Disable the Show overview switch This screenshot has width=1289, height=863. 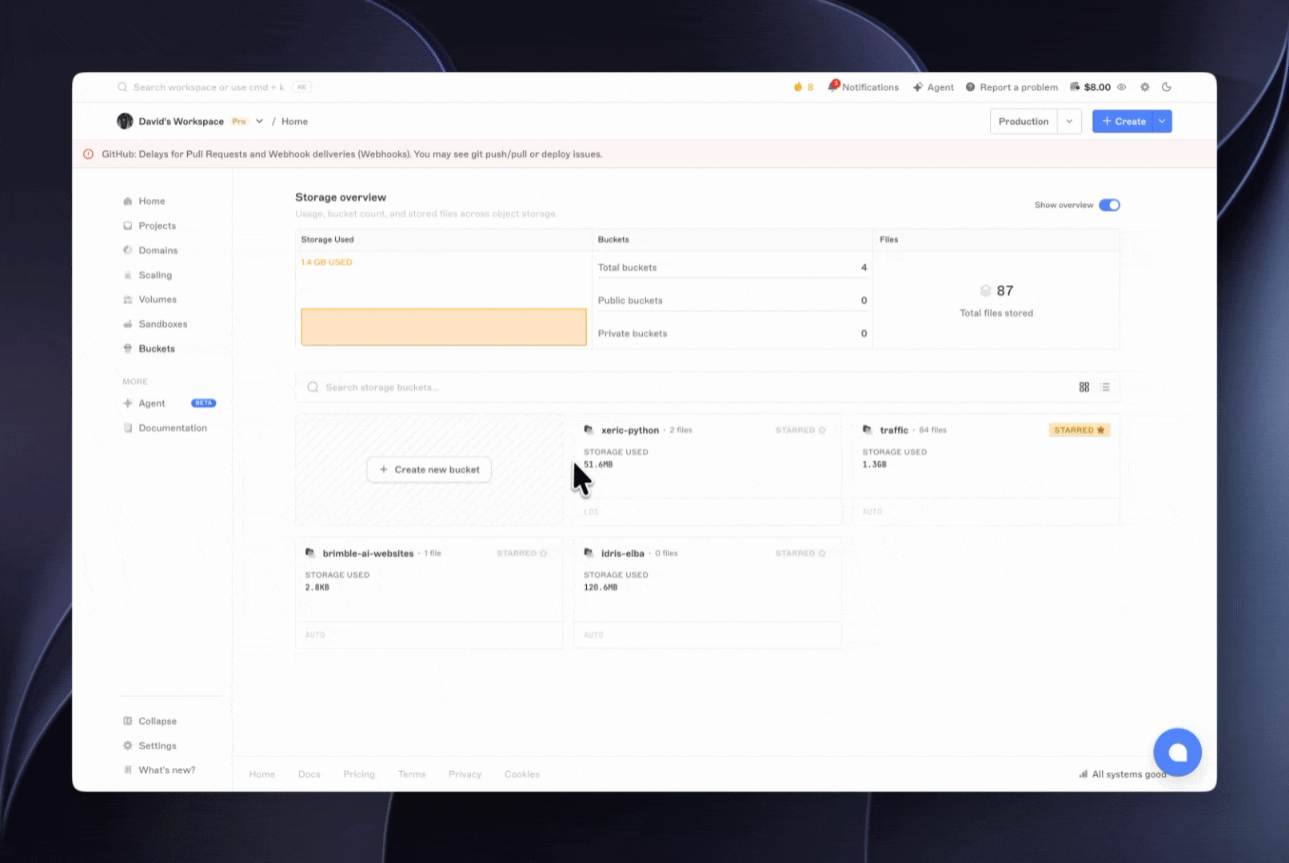point(1109,205)
